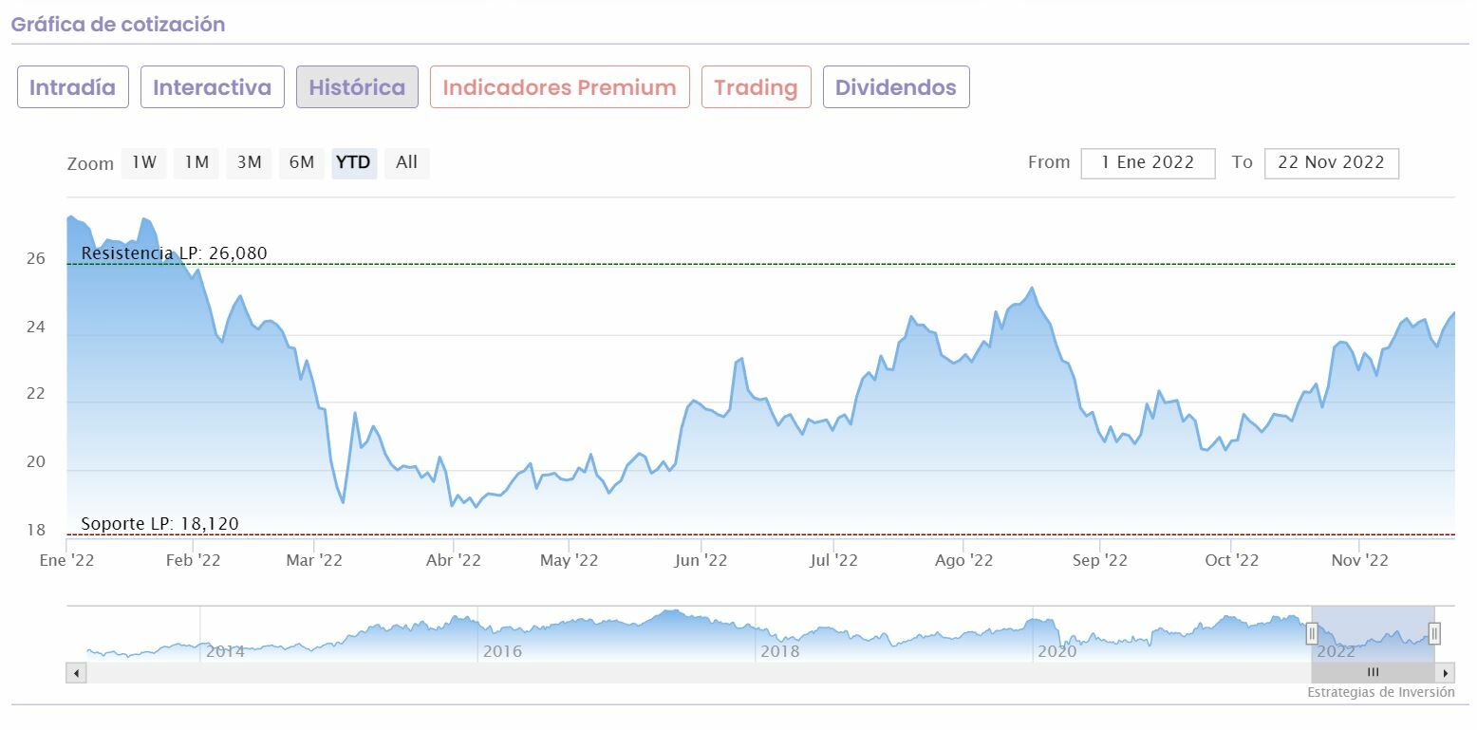
Task: Show the Dividendos tab
Action: point(895,87)
